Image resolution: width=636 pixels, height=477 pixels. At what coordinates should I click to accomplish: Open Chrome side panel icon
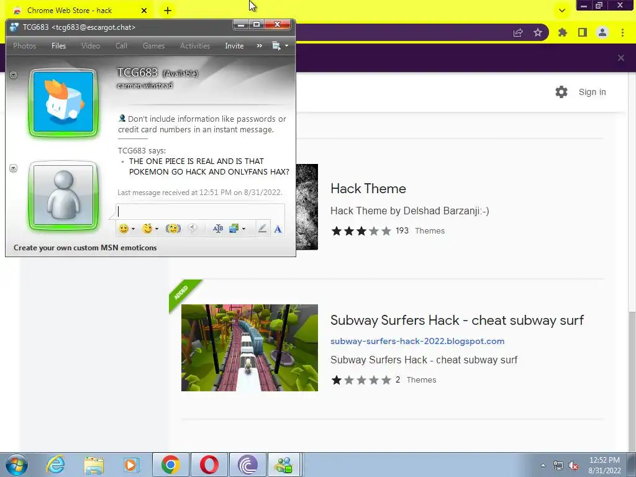583,32
